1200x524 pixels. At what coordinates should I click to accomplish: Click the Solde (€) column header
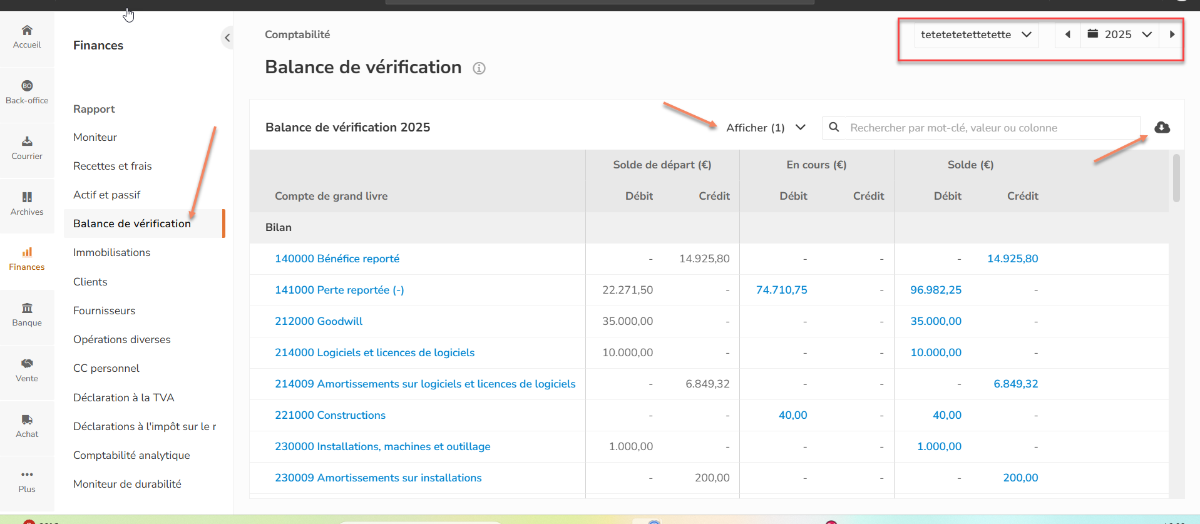[971, 165]
